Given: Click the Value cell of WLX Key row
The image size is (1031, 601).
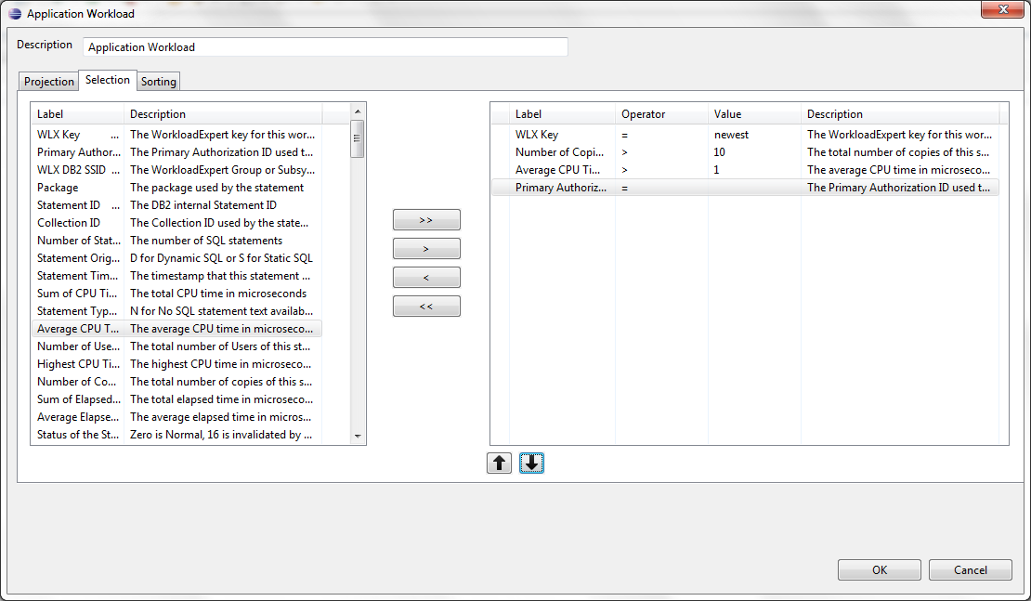Looking at the screenshot, I should 753,135.
